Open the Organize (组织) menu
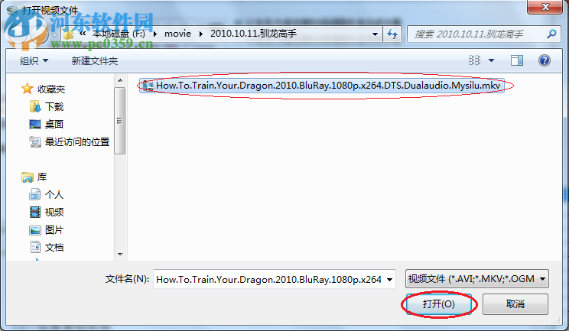Screen dimensions: 569x331 pyautogui.click(x=34, y=60)
